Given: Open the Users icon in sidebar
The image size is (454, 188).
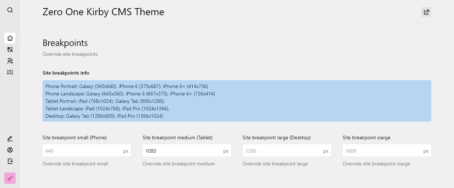Looking at the screenshot, I should 10,61.
